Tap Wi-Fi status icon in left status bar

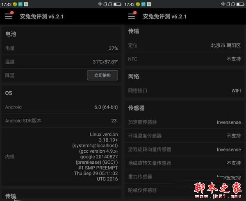[100, 4]
